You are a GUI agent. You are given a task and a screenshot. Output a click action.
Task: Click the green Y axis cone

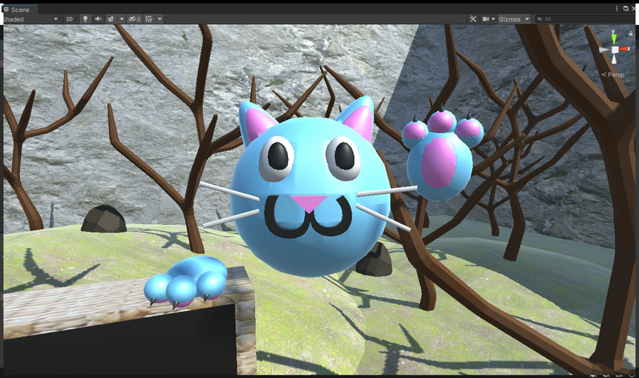click(614, 39)
